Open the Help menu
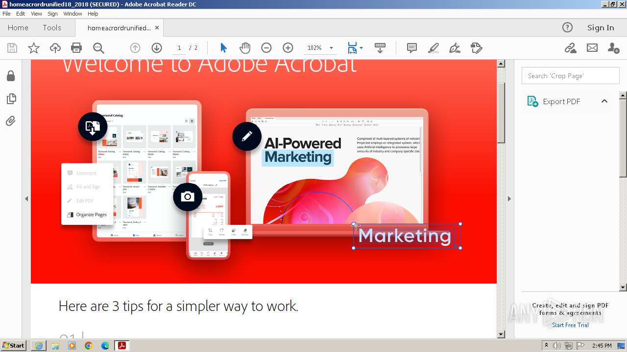The image size is (627, 352). point(93,14)
